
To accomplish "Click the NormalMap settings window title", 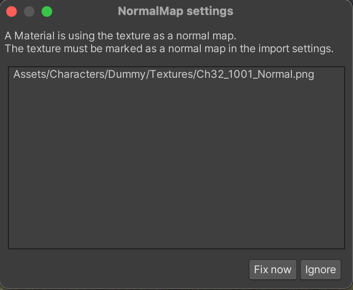I will click(x=175, y=11).
